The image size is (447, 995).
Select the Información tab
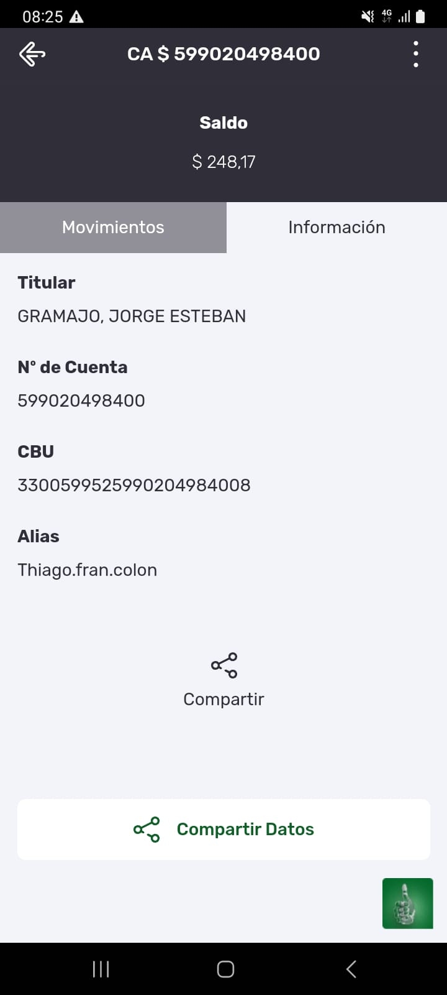[336, 227]
